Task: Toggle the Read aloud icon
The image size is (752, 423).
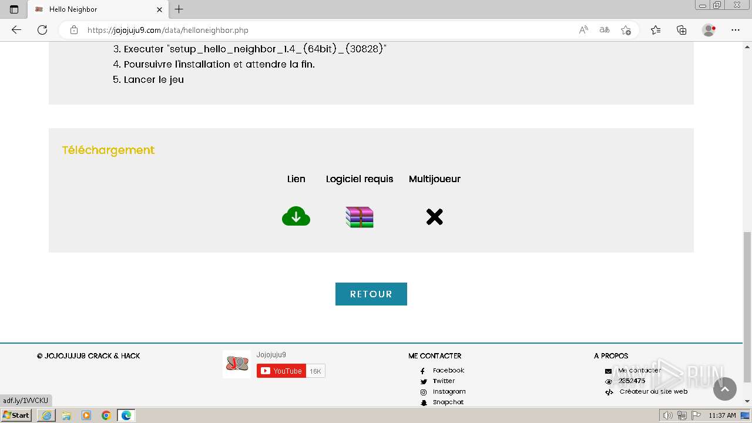Action: tap(583, 30)
